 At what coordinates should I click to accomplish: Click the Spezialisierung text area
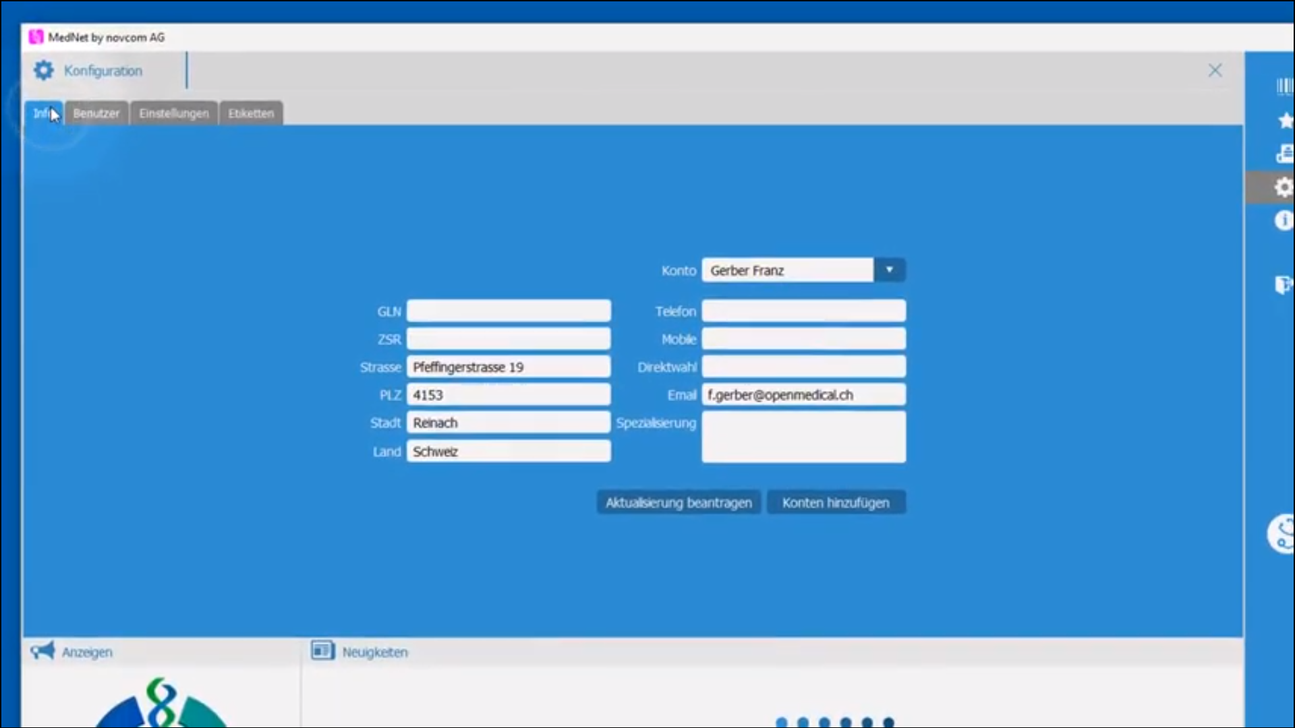803,437
